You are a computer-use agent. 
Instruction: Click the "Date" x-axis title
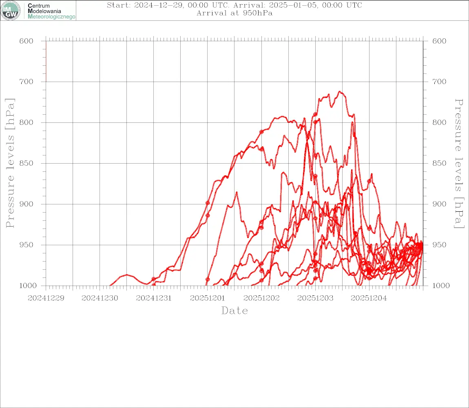(x=234, y=310)
